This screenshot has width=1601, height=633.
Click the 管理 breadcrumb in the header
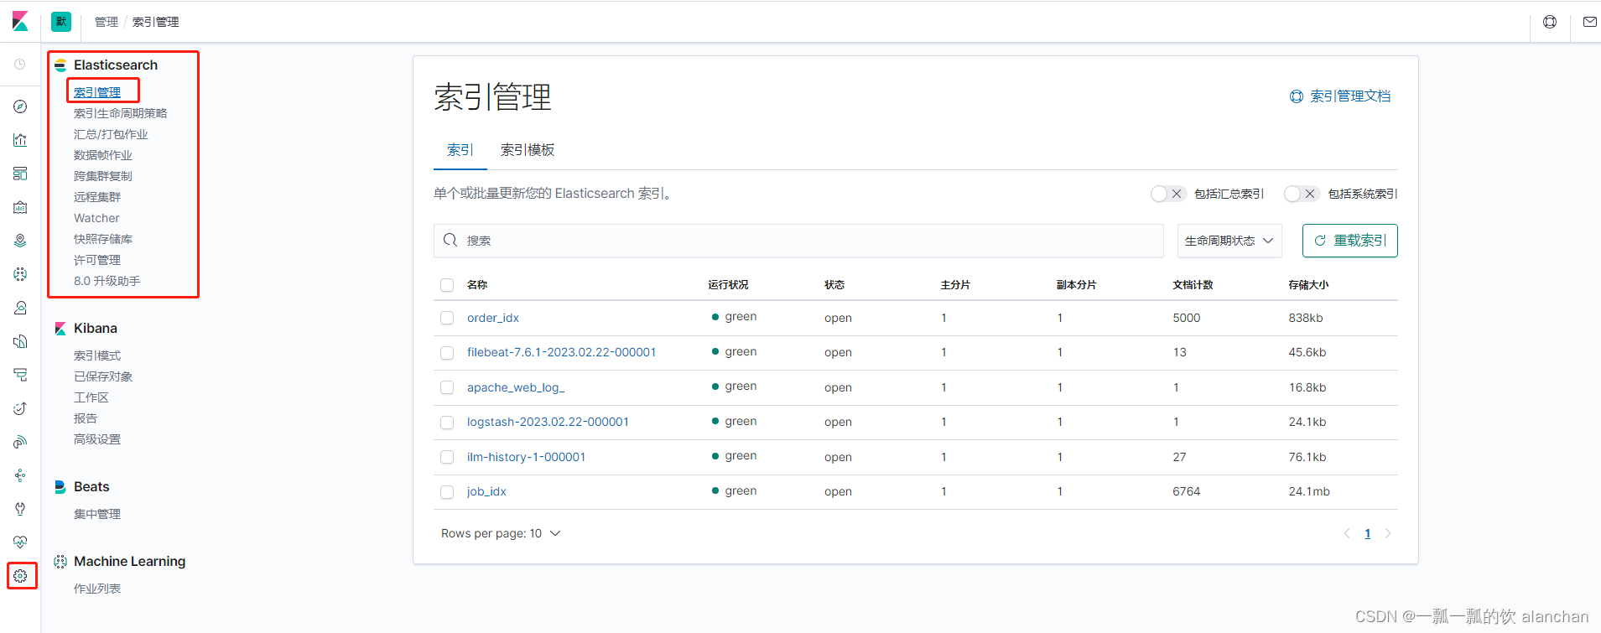(x=107, y=22)
